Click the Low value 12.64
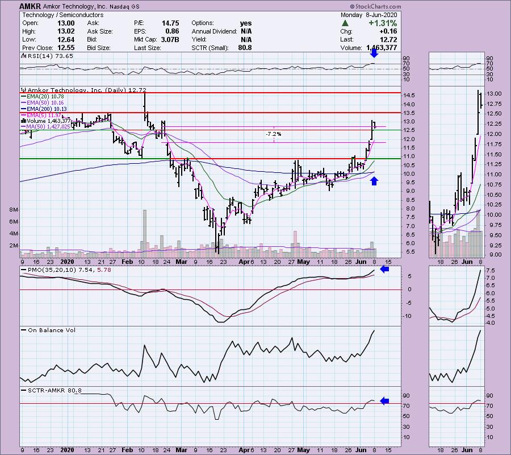The image size is (511, 455). [66, 39]
